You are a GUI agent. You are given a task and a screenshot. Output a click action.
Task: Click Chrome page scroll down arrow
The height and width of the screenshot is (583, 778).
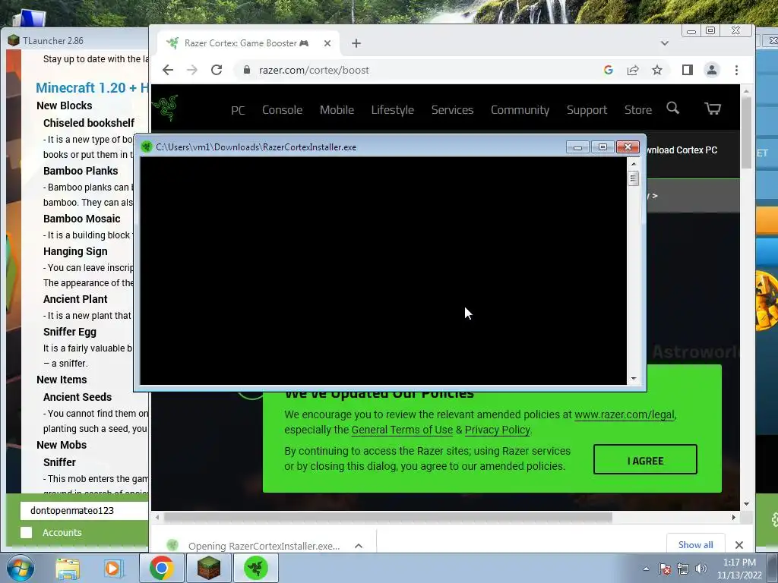[746, 504]
